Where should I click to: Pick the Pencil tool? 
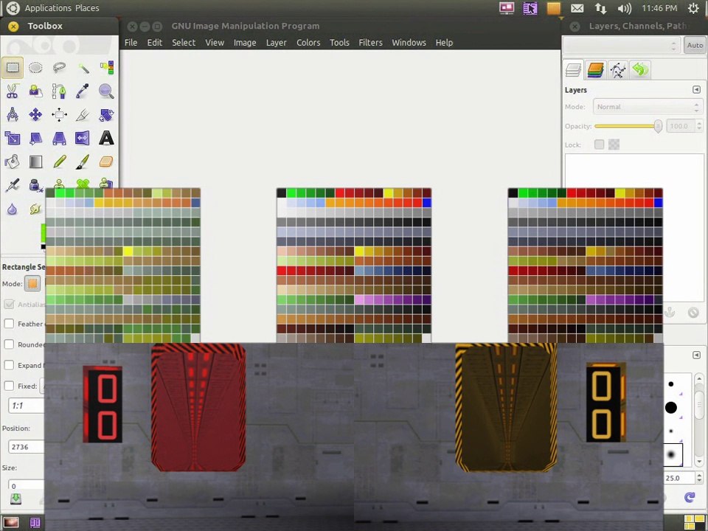[x=59, y=162]
